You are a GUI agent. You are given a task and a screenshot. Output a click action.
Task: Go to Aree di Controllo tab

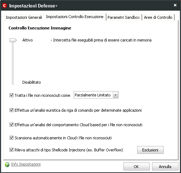158,17
